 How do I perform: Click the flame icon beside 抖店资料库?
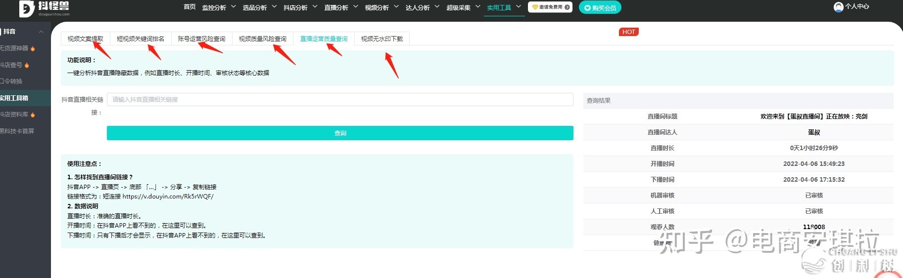coord(33,115)
